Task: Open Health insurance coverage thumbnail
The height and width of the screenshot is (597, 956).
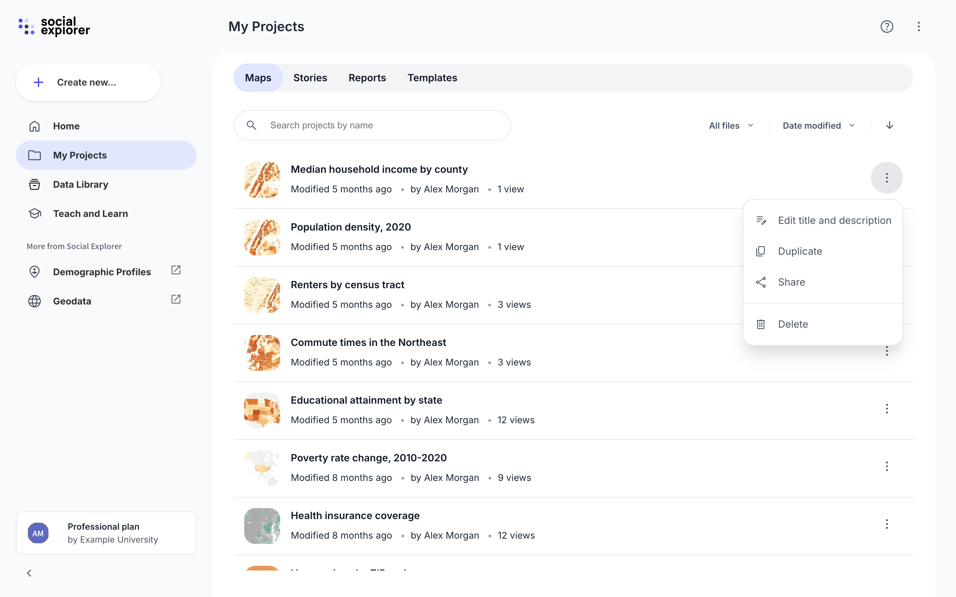Action: tap(262, 526)
